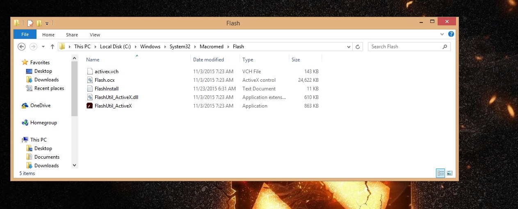Screen dimensions: 518x209
Task: Click the navigation pane scroll down arrow
Action: (x=74, y=165)
